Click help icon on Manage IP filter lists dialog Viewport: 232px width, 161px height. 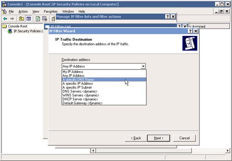pyautogui.click(x=167, y=16)
